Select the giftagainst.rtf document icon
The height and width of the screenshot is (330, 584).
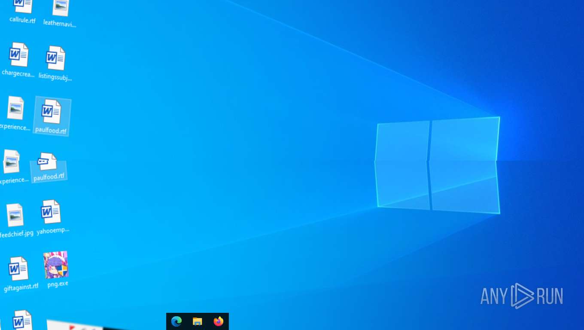(x=20, y=274)
